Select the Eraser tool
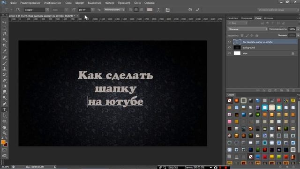This screenshot has height=169, width=300. [x=4, y=80]
